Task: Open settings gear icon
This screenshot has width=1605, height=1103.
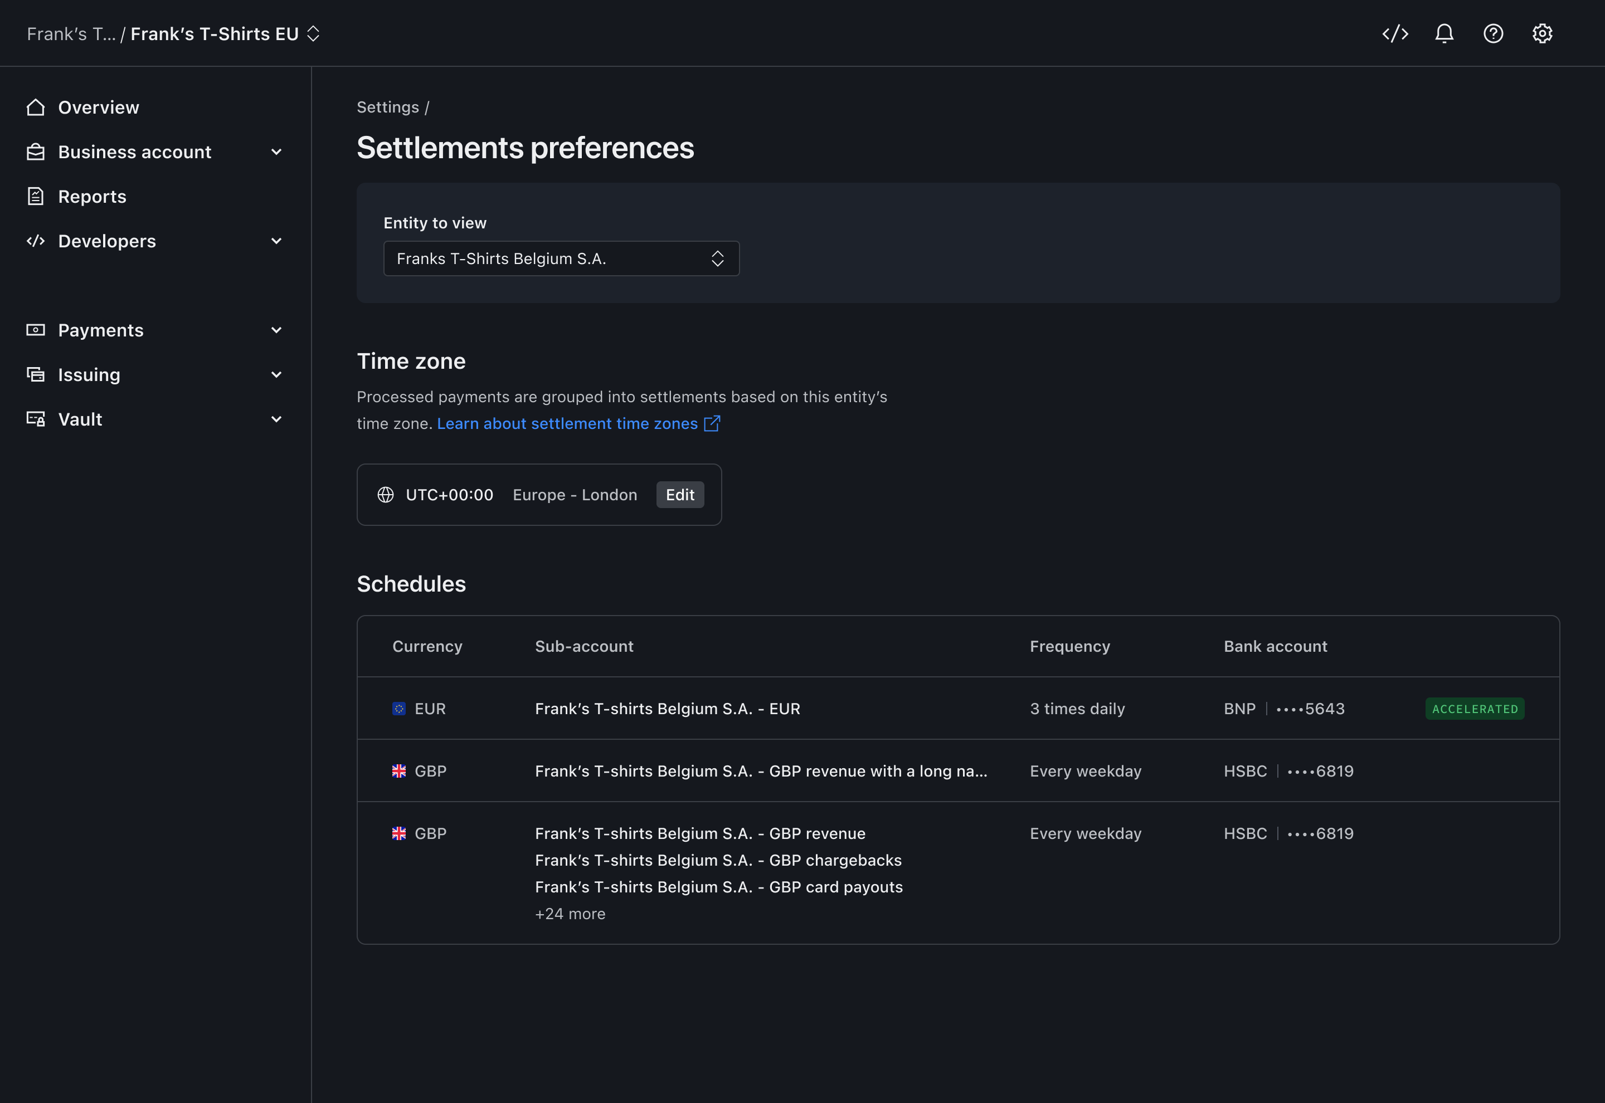Action: coord(1542,33)
